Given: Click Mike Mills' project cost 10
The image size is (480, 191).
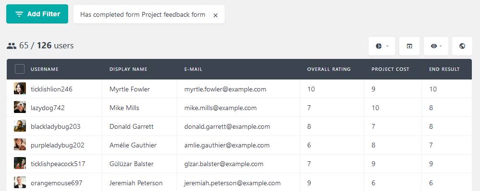Looking at the screenshot, I should 375,108.
